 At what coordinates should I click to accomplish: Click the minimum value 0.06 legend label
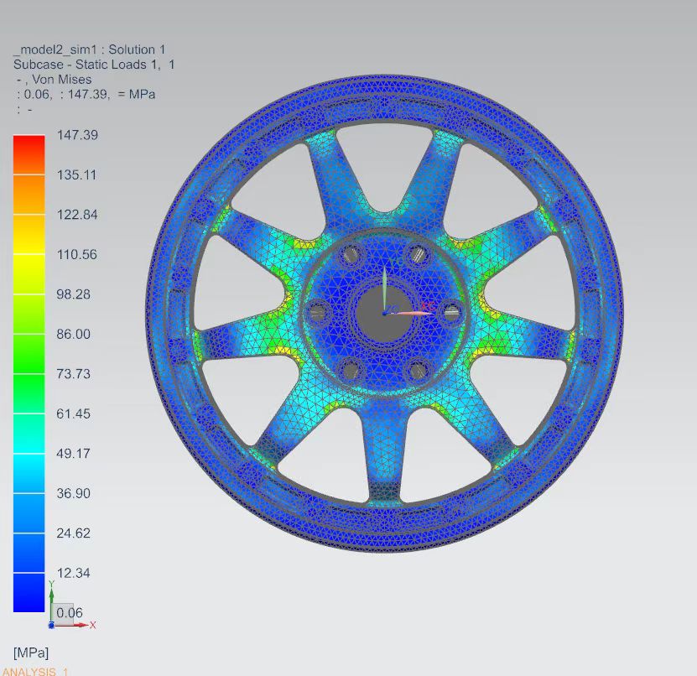(70, 613)
